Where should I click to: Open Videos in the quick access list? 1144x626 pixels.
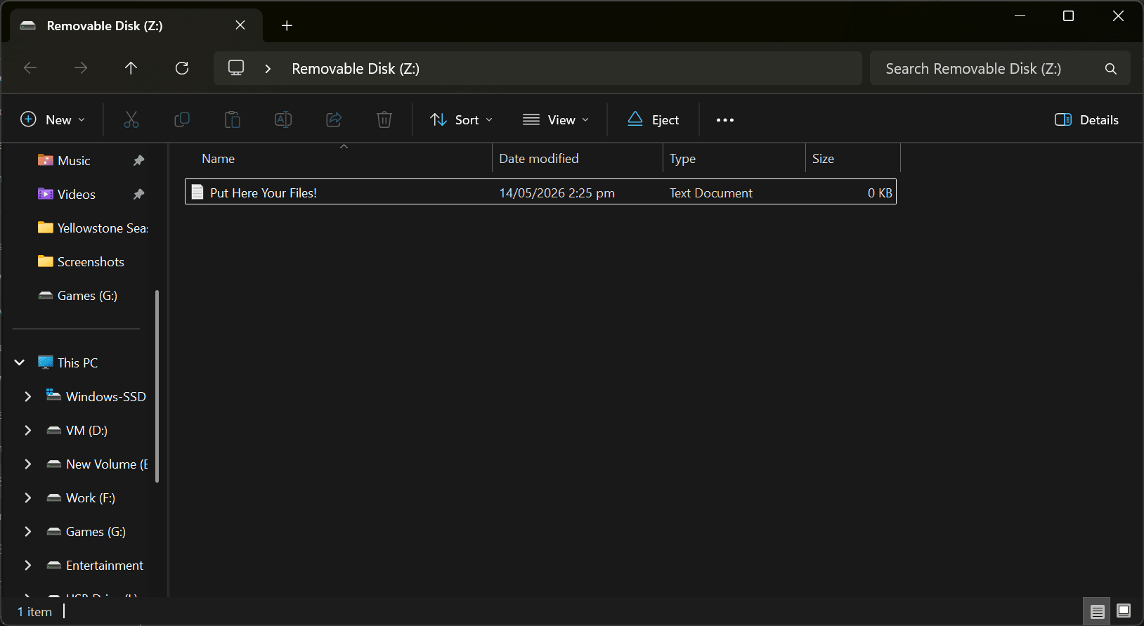(x=77, y=195)
